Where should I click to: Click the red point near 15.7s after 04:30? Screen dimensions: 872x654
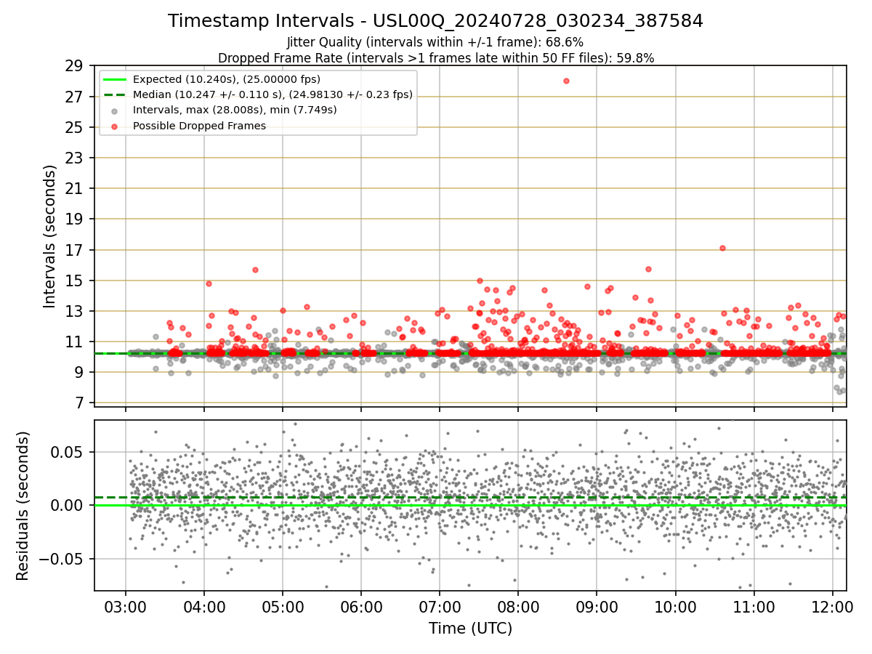255,270
